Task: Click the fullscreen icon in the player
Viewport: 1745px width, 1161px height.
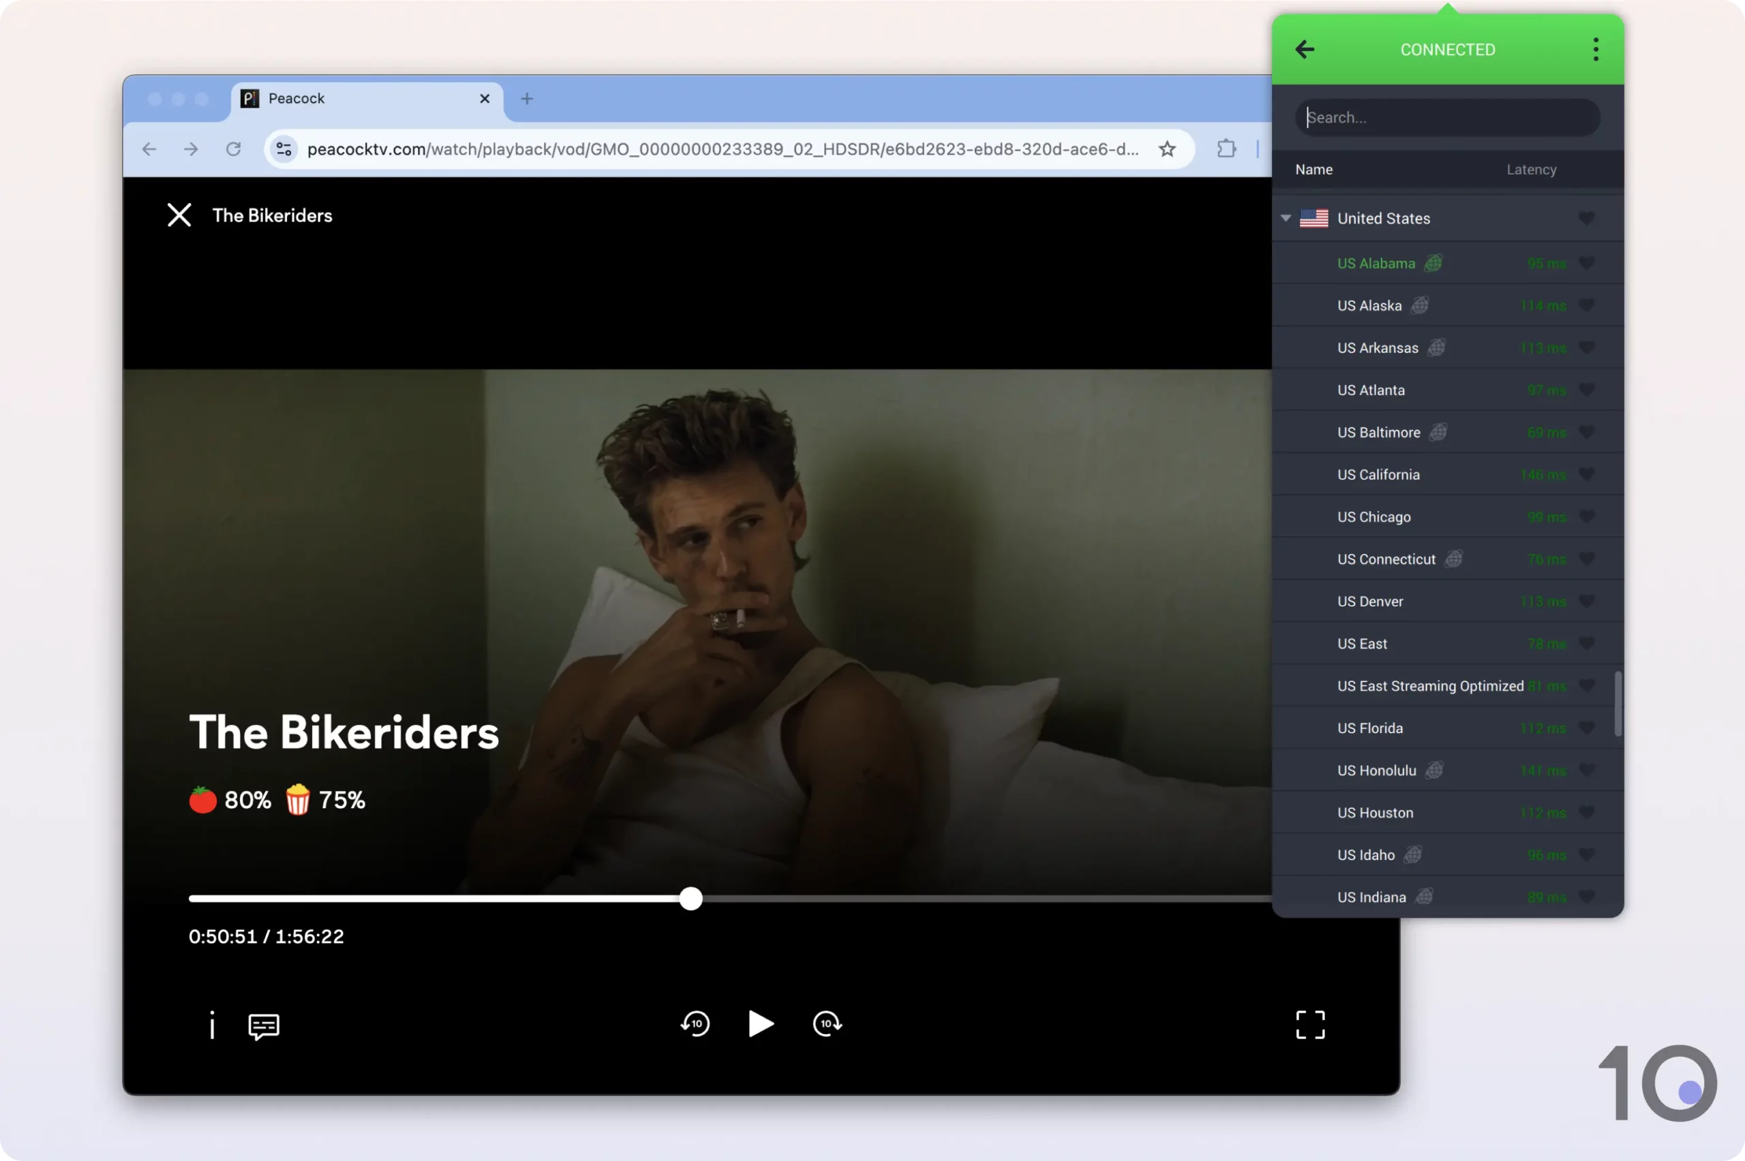Action: click(x=1309, y=1025)
